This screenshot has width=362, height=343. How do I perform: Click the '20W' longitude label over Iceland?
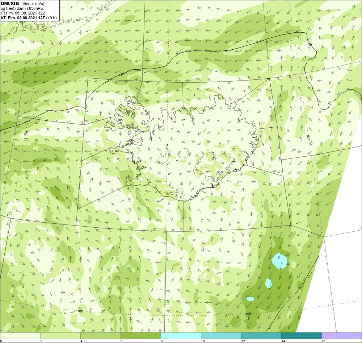pyautogui.click(x=167, y=146)
